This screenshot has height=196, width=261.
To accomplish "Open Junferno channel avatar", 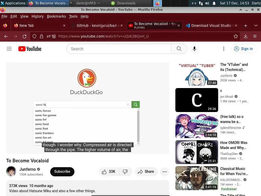I will pos(11,171).
